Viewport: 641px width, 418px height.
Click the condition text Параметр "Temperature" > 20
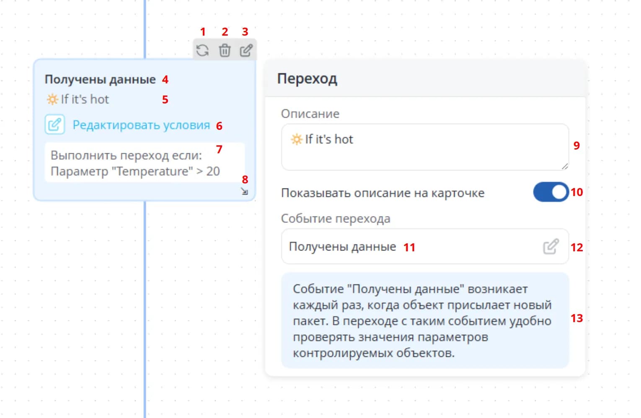[x=135, y=171]
